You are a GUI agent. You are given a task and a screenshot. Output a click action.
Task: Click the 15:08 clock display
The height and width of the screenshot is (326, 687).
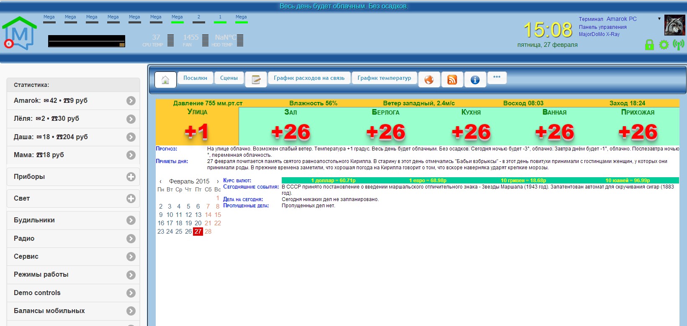pos(548,30)
